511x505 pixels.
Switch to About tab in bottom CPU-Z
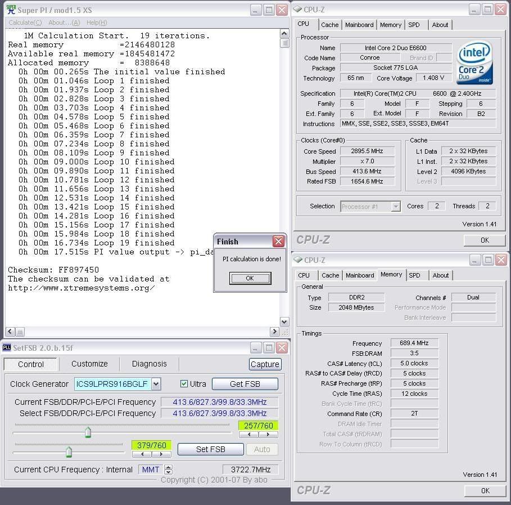click(x=441, y=275)
